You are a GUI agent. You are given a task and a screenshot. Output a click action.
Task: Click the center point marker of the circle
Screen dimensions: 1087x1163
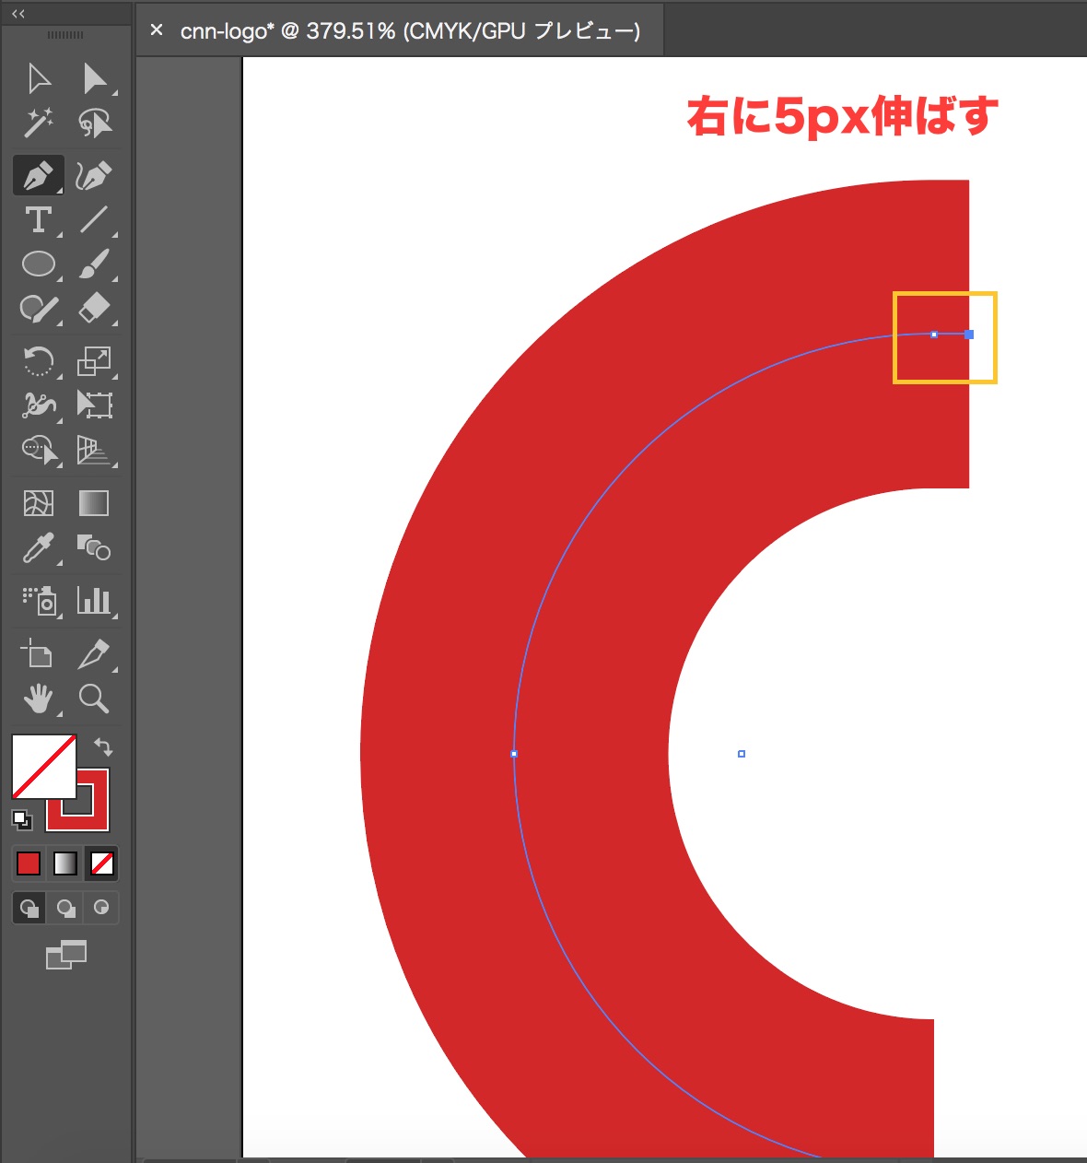pos(742,754)
